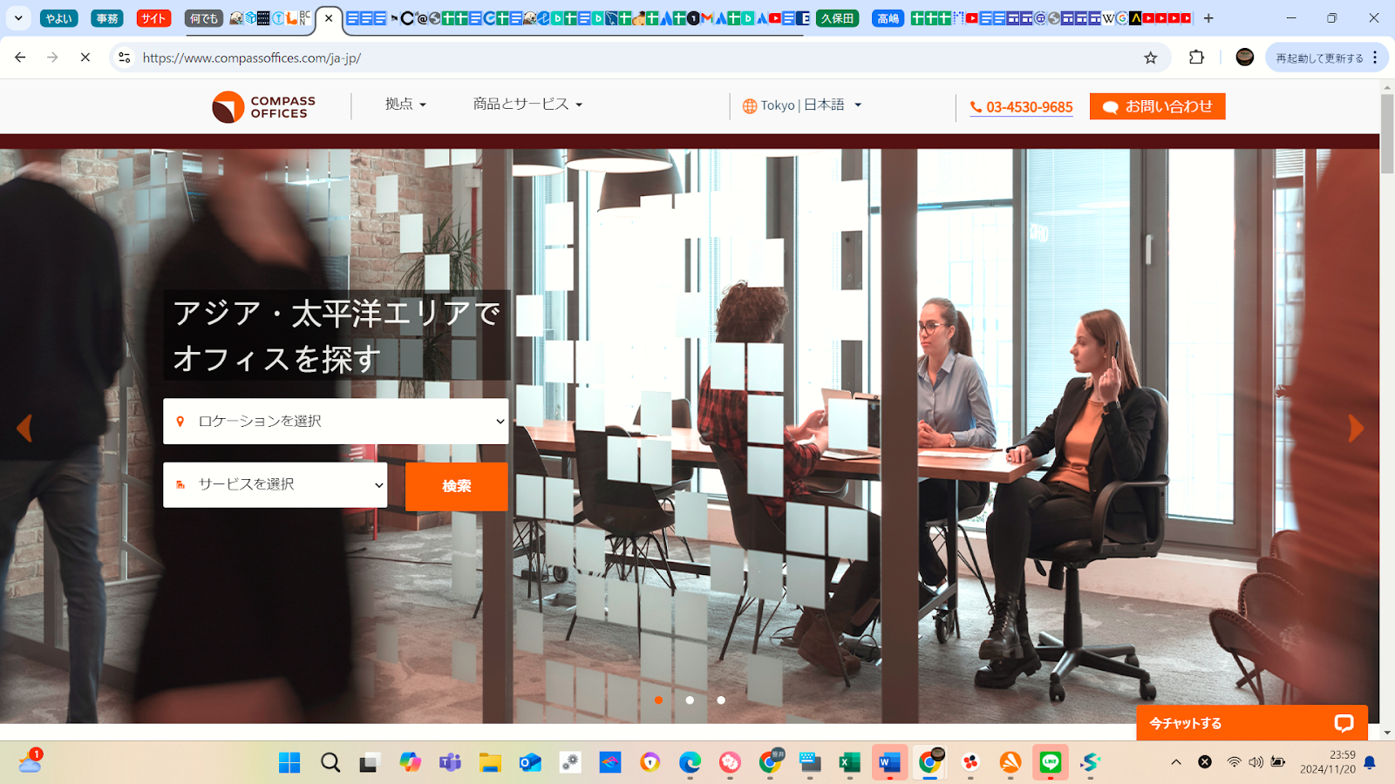
Task: Open Chrome three-dot menu
Action: tap(1375, 57)
